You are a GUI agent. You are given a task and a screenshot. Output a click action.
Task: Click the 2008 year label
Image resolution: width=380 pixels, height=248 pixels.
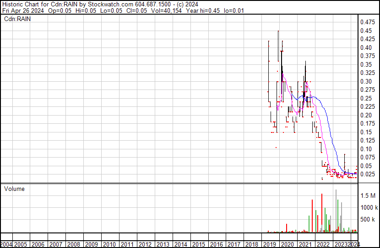pos(74,244)
